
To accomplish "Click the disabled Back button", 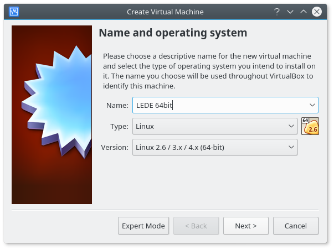I will [x=196, y=226].
